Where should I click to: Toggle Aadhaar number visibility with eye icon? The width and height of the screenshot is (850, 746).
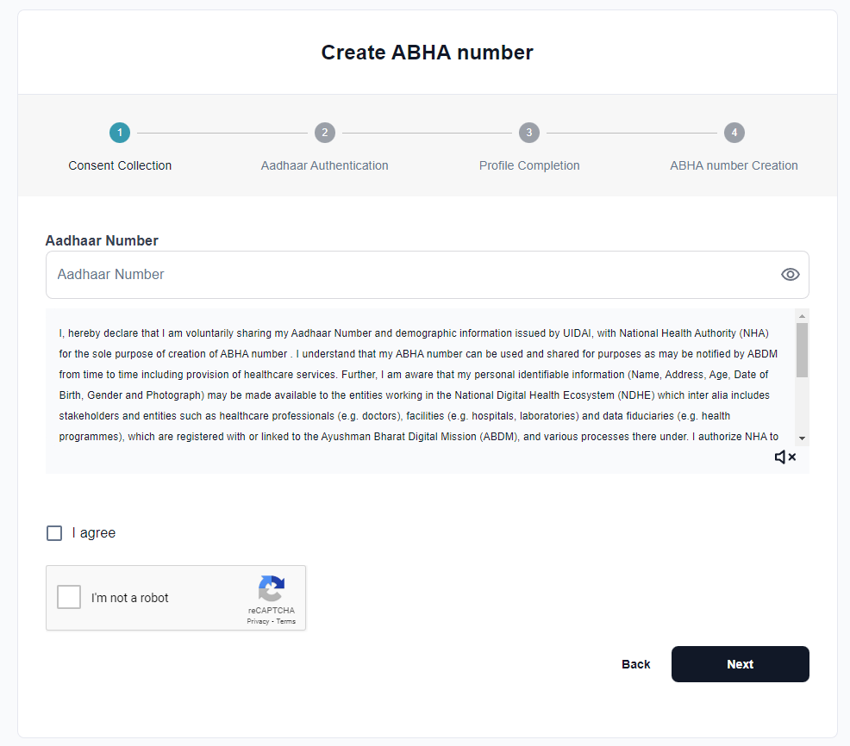[790, 274]
